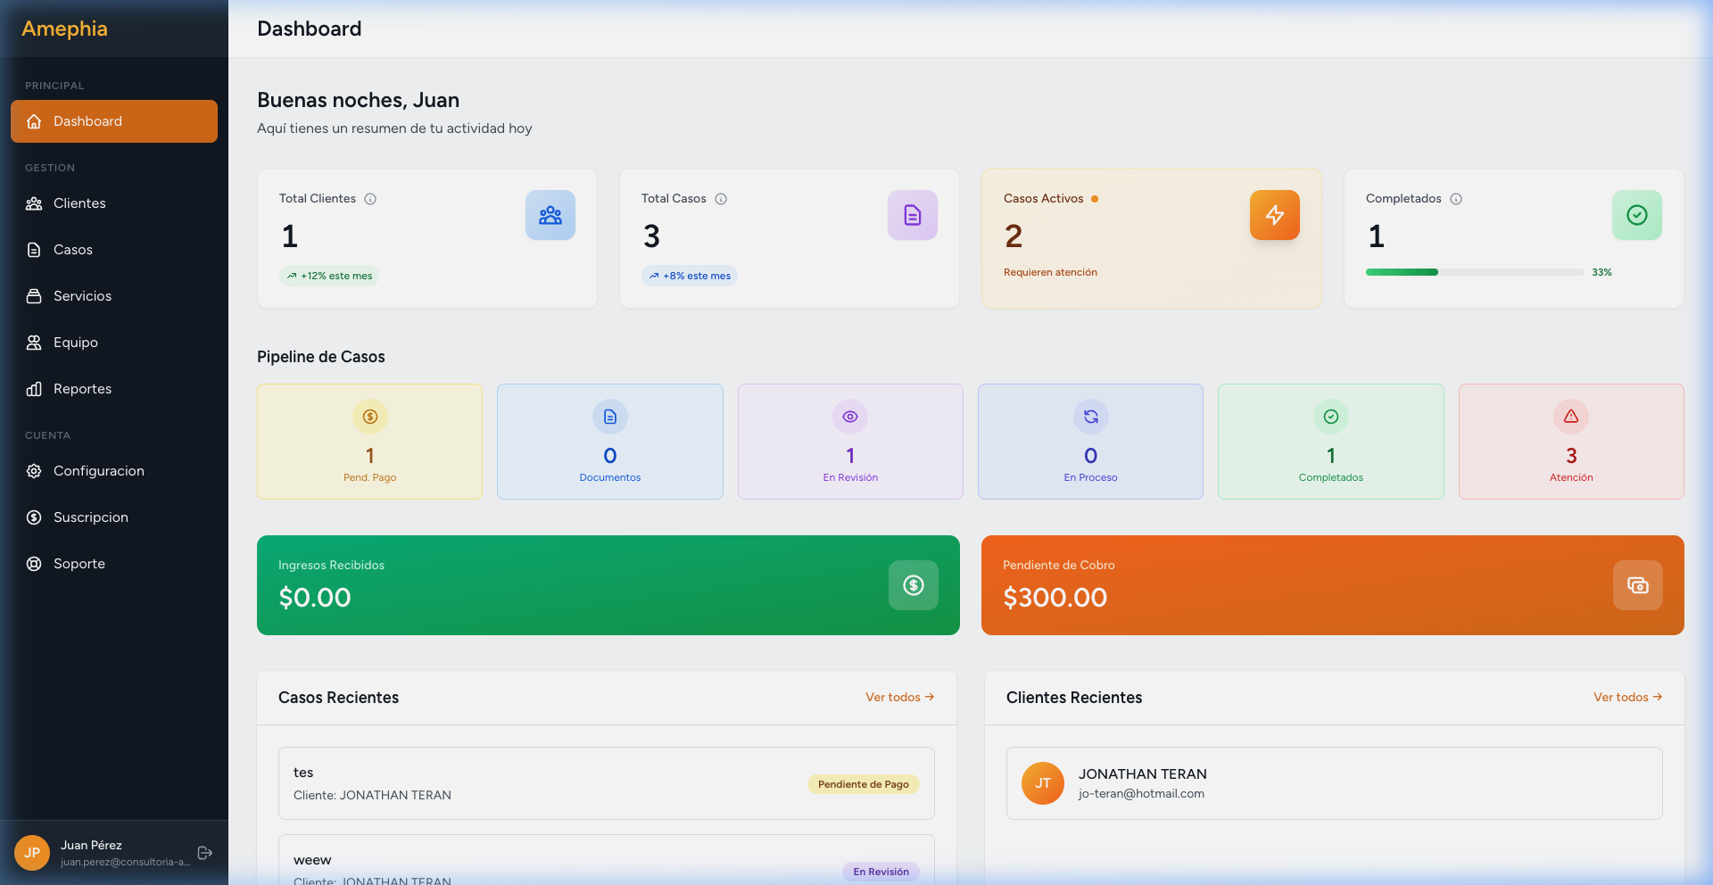Click the wallet icon in Pendiente de Cobro
This screenshot has height=885, width=1713.
click(1638, 585)
